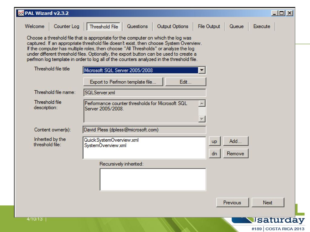
Task: Click the SQLServer.xml file name field
Action: pyautogui.click(x=144, y=92)
